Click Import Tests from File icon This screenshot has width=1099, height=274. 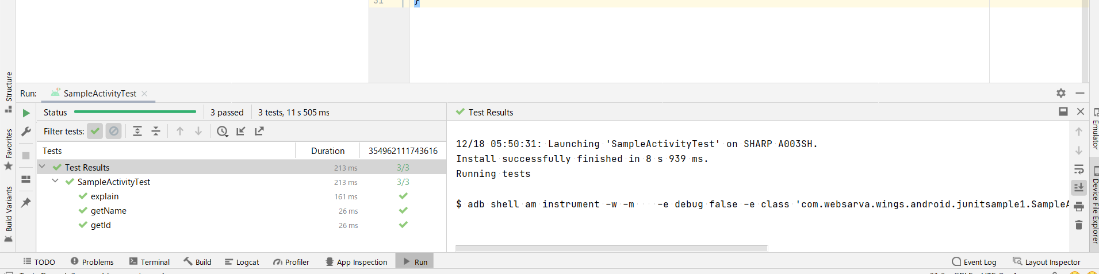[x=241, y=132]
